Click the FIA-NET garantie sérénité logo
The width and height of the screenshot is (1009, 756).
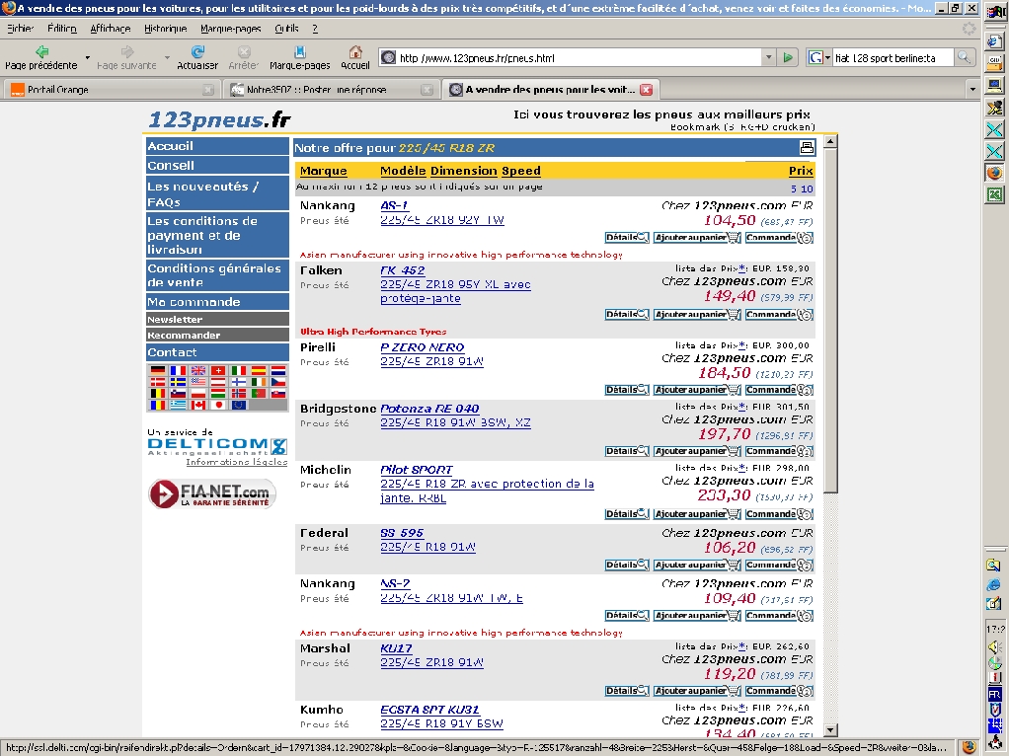pyautogui.click(x=212, y=493)
